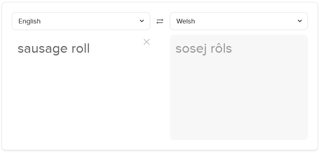Click the English label text

(30, 21)
